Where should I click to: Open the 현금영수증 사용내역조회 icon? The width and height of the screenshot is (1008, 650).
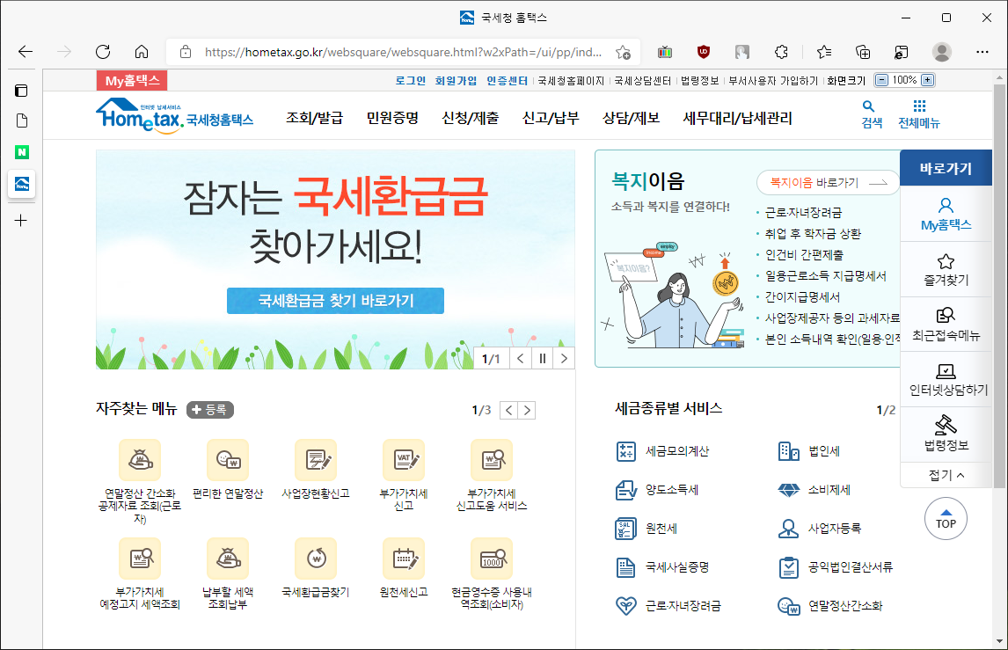(492, 558)
